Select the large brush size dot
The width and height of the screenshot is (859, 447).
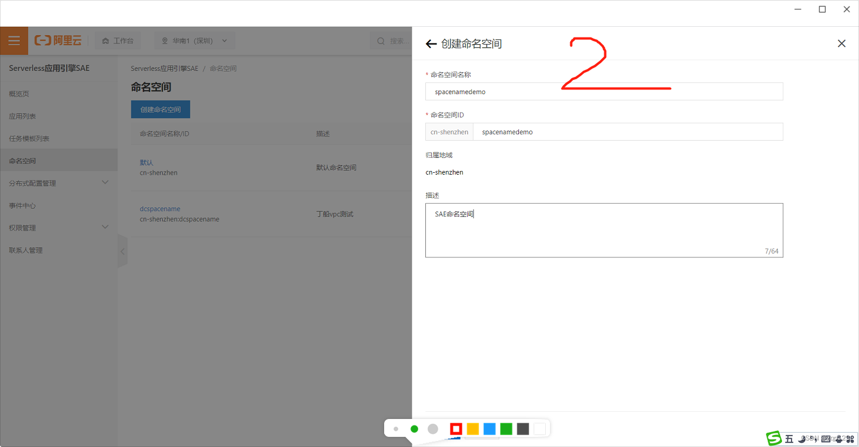(432, 429)
